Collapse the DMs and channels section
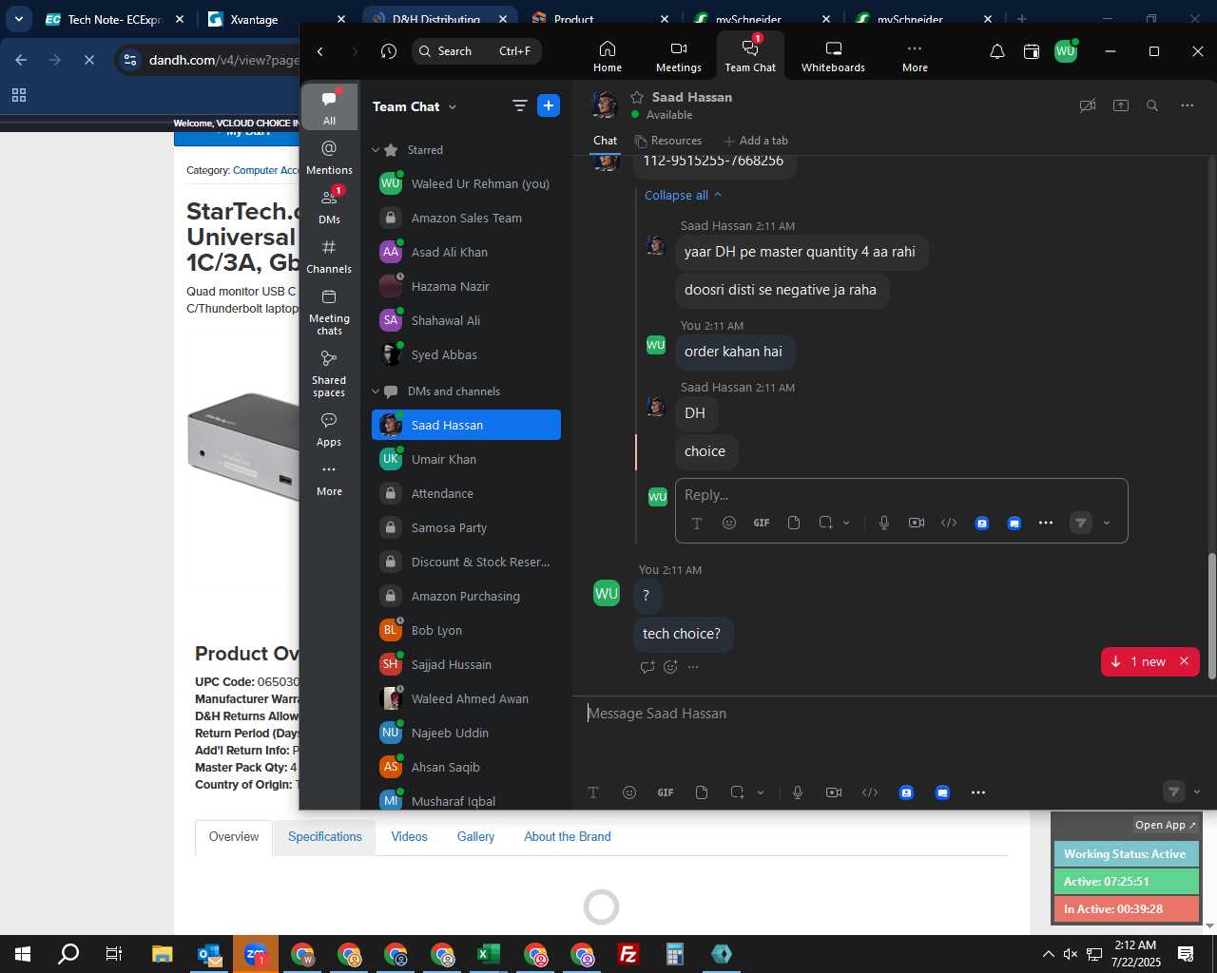Screen dimensions: 1217x973 376,391
